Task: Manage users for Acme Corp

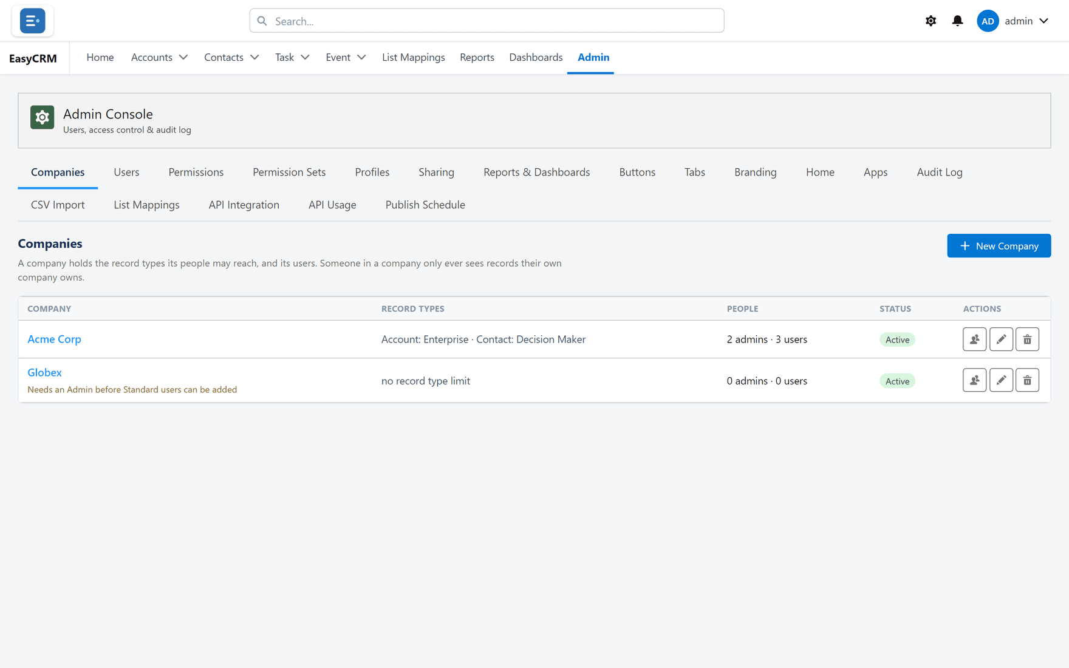Action: click(974, 339)
